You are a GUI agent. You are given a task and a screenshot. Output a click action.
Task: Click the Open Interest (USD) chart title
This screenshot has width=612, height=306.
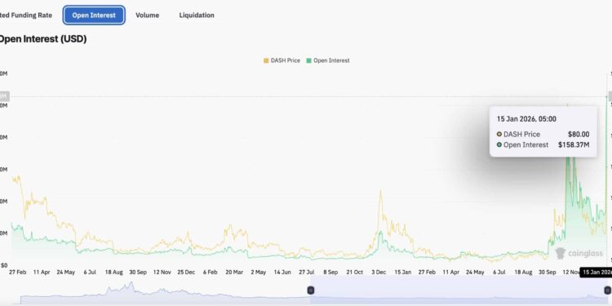click(x=42, y=39)
